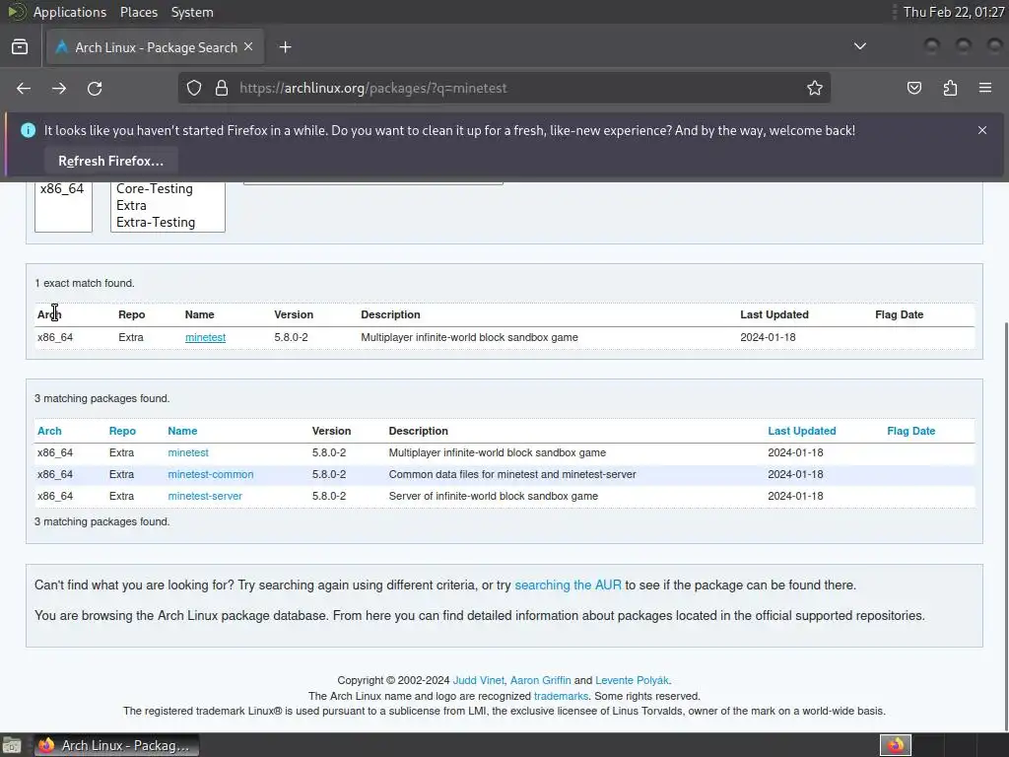This screenshot has width=1009, height=757.
Task: Sort by Last Updated column
Action: pyautogui.click(x=802, y=431)
